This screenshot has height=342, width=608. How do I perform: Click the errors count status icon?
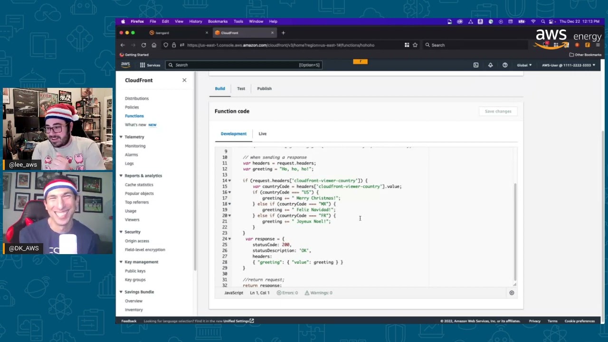(x=279, y=293)
